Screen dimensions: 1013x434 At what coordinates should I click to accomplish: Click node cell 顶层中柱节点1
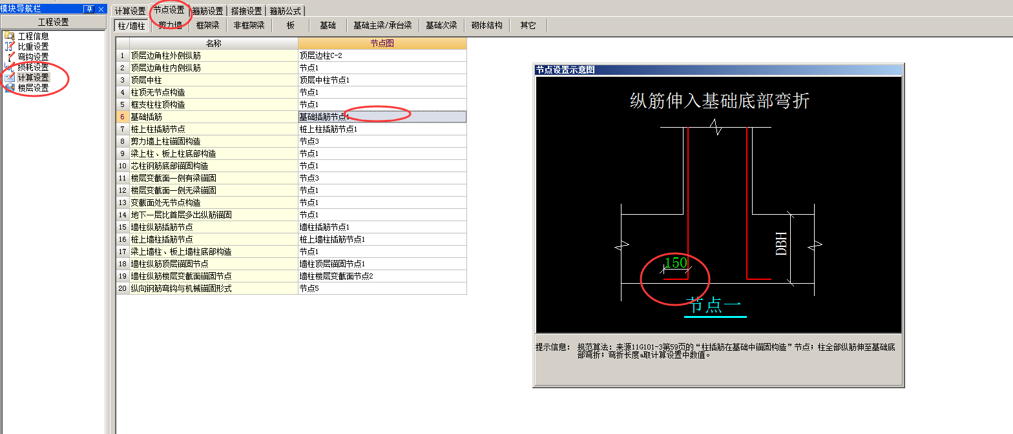point(382,80)
